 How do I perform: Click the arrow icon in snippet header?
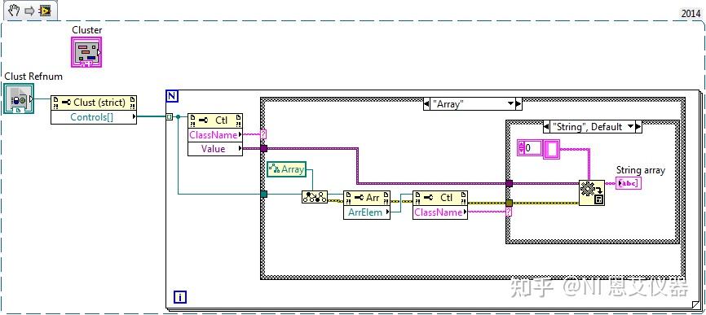pos(29,11)
